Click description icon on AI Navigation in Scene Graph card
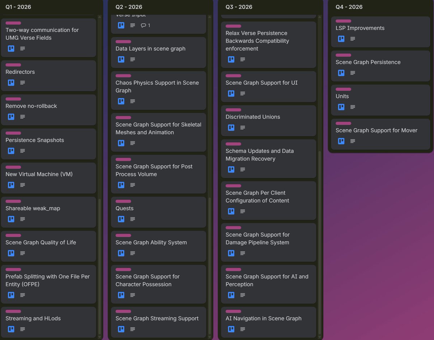Image resolution: width=434 pixels, height=340 pixels. coord(243,329)
